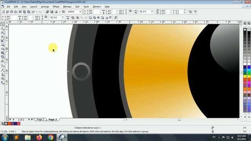Expand the Undo history dropdown arrow
251x141 pixels.
click(x=36, y=12)
